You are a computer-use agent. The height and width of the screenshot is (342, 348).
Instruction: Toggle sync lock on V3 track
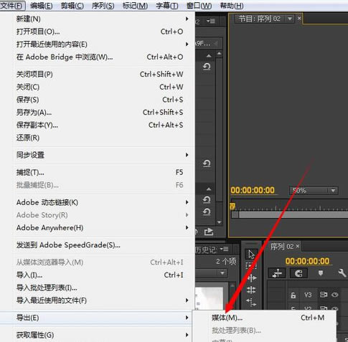pyautogui.click(x=324, y=295)
